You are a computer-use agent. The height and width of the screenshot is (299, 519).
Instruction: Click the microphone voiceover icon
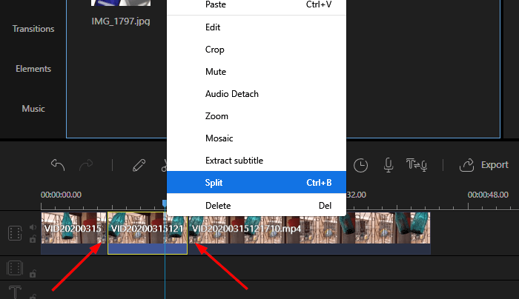point(388,164)
